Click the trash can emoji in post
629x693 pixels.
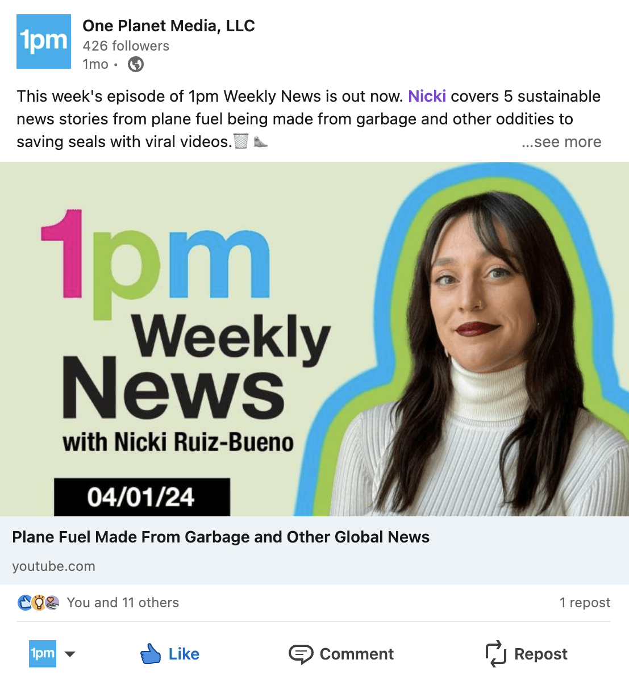pos(241,141)
